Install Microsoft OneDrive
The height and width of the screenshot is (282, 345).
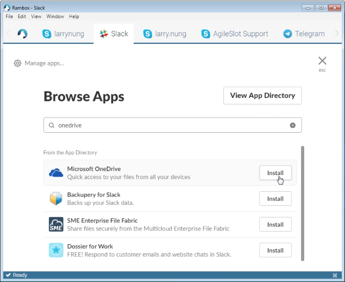point(275,173)
